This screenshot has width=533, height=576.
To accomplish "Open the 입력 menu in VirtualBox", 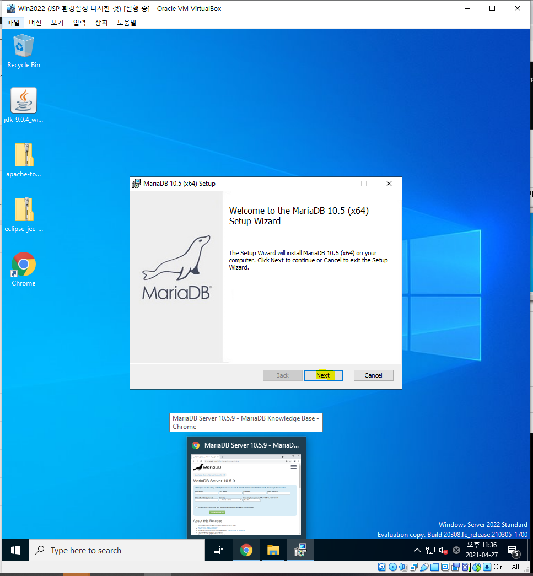I will point(79,23).
